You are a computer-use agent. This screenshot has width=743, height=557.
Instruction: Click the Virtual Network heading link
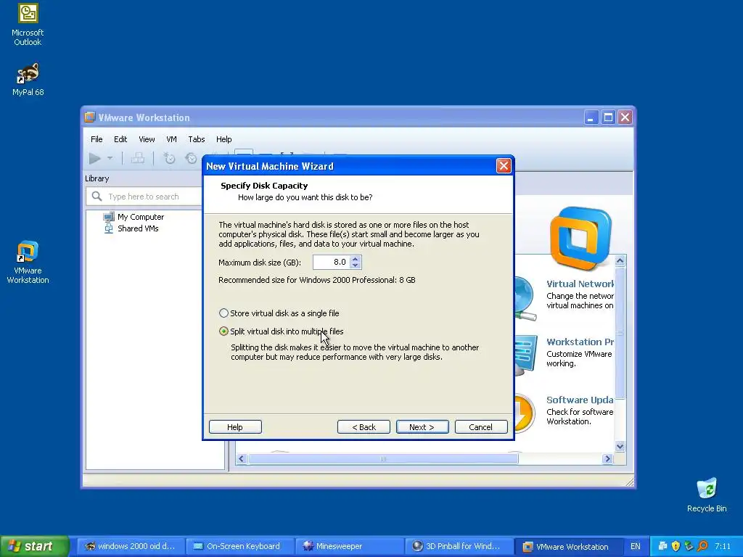(580, 284)
